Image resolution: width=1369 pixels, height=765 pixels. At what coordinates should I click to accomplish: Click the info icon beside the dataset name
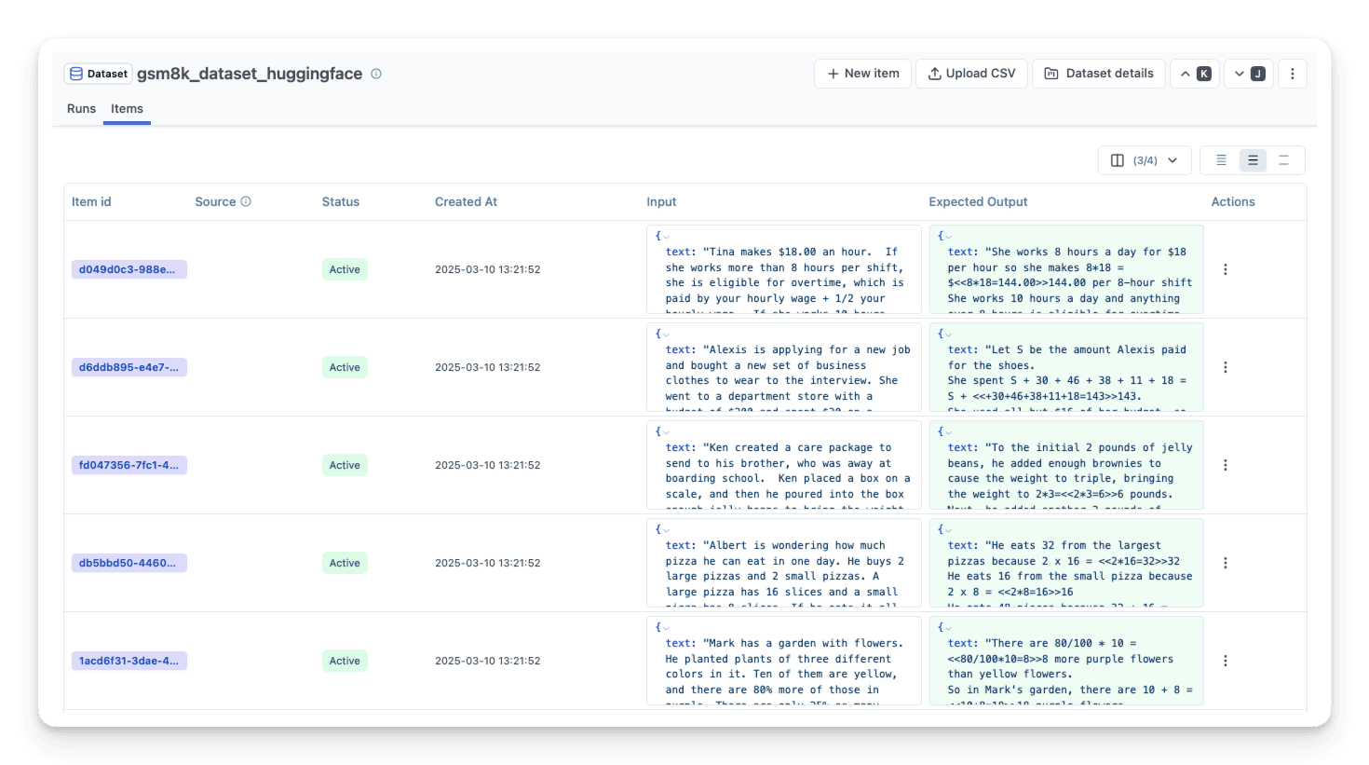pos(376,74)
